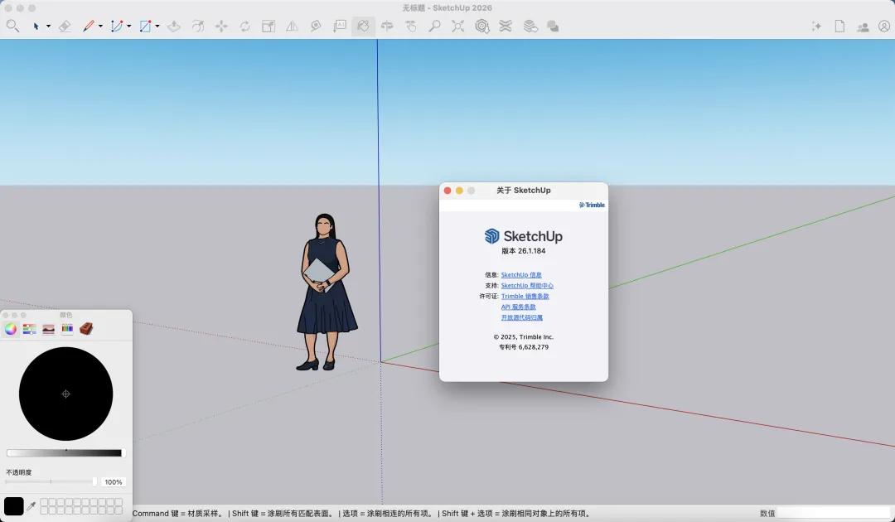The image size is (895, 522).
Task: Select the Rotate tool
Action: point(244,27)
